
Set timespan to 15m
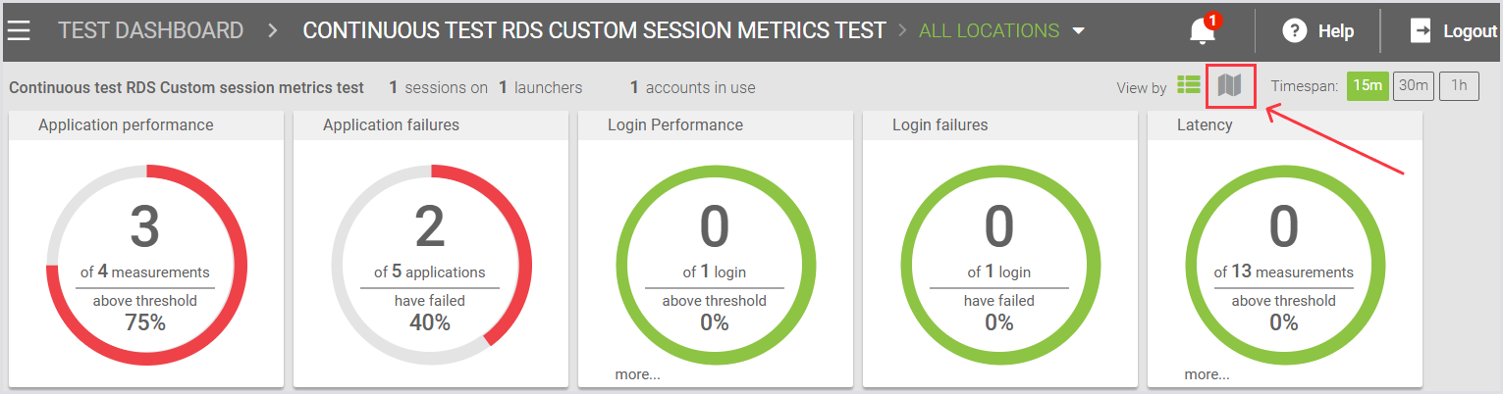point(1368,86)
